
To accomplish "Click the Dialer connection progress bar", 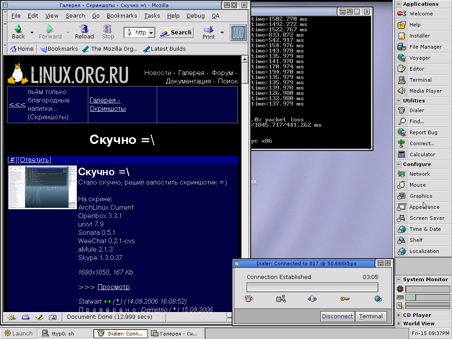I will coord(312,287).
